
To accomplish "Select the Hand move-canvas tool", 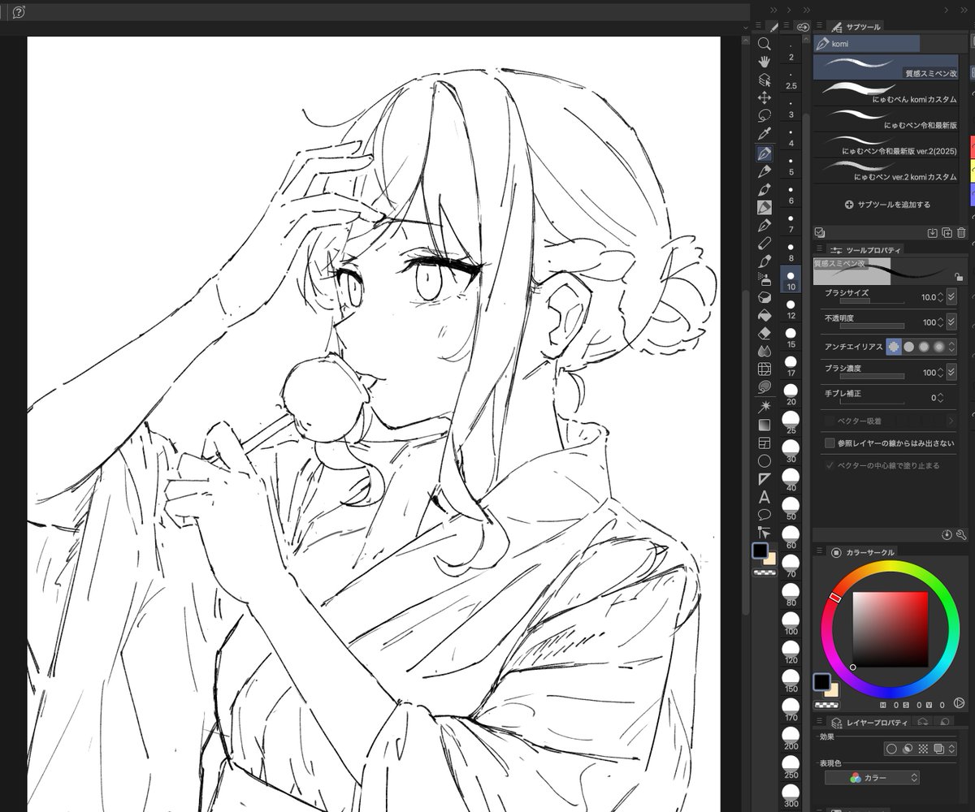I will 764,62.
